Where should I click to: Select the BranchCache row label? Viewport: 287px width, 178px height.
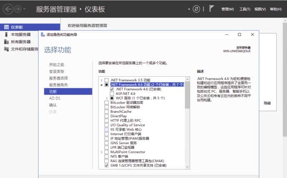pos(121,112)
